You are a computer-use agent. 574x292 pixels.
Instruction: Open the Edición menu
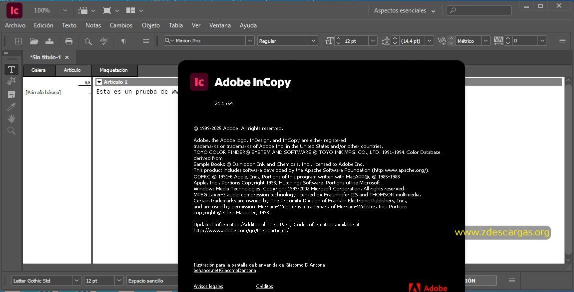[43, 25]
